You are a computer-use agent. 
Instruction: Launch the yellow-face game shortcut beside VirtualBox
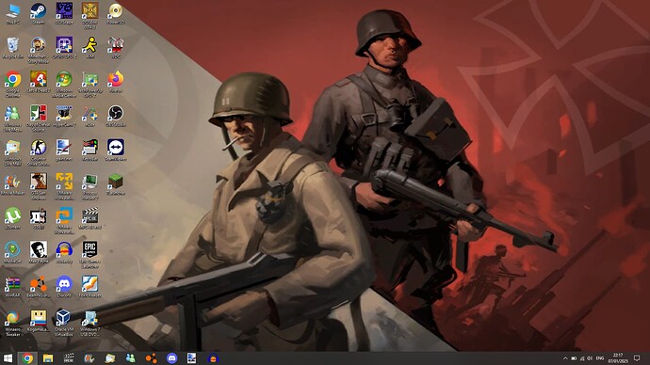pos(38,321)
